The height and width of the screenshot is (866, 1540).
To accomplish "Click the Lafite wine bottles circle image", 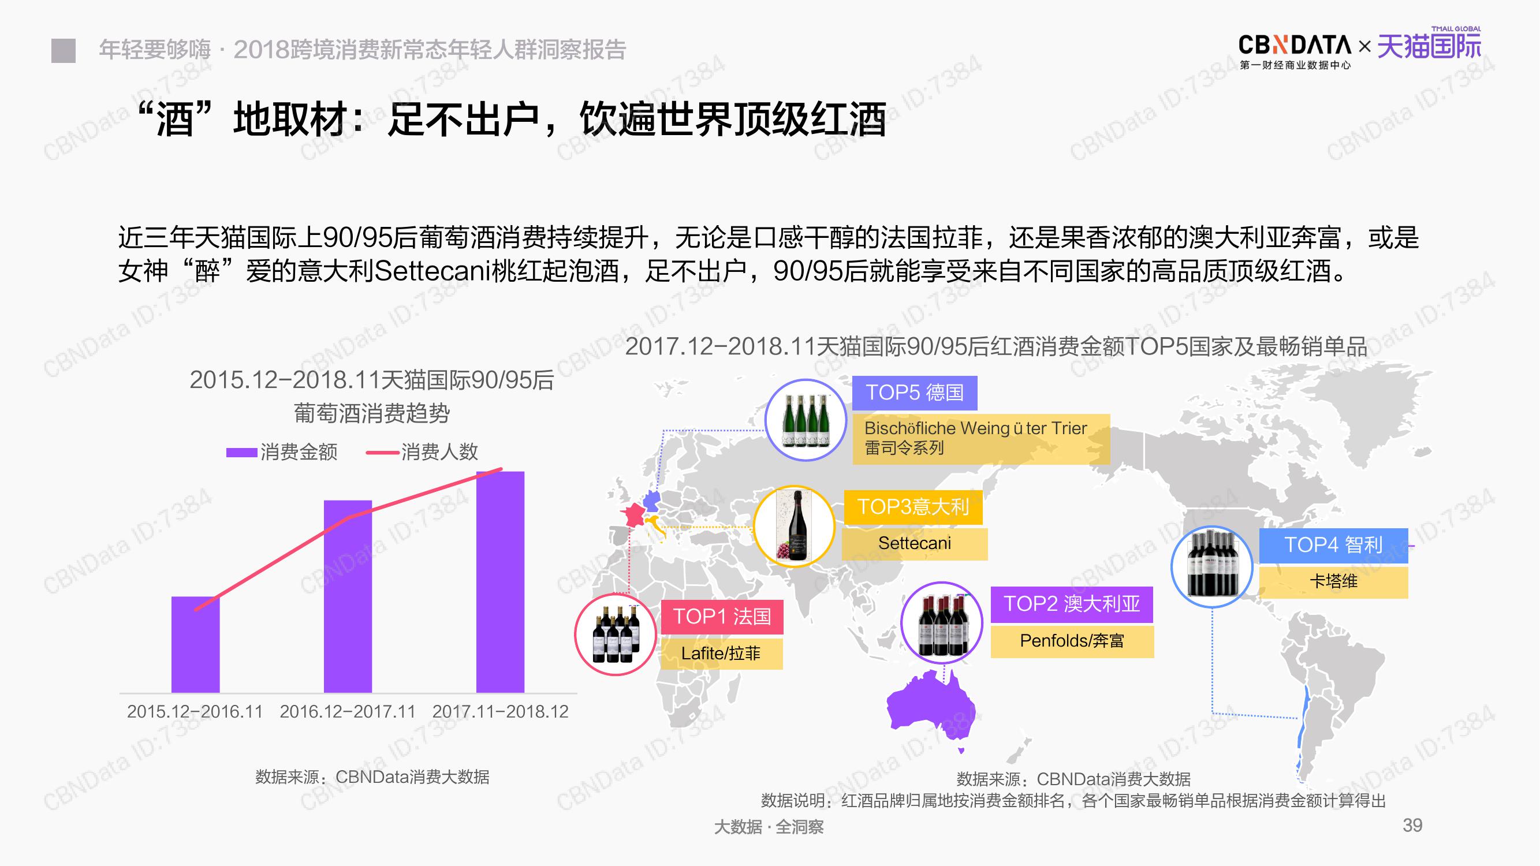I will coord(615,634).
